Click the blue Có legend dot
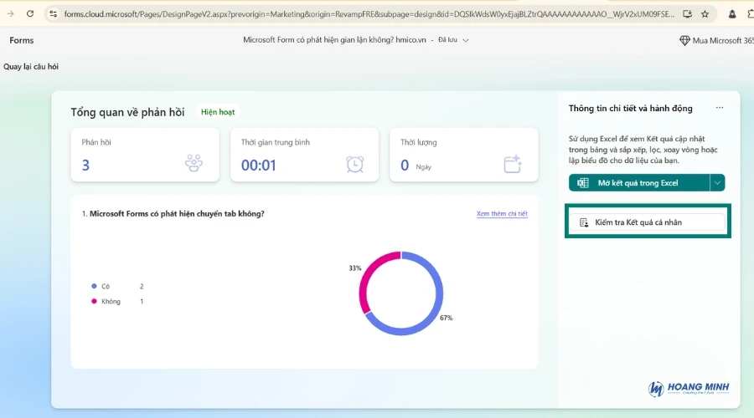The image size is (754, 418). coord(94,286)
